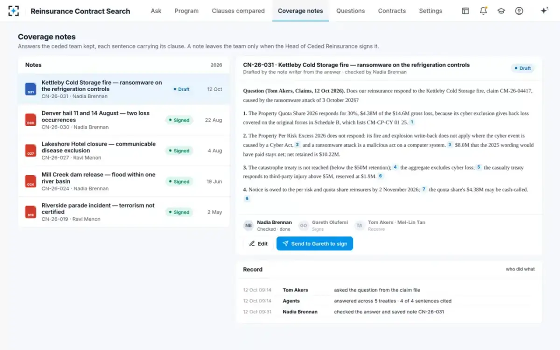Open citation marker 7
The height and width of the screenshot is (350, 560).
[424, 189]
